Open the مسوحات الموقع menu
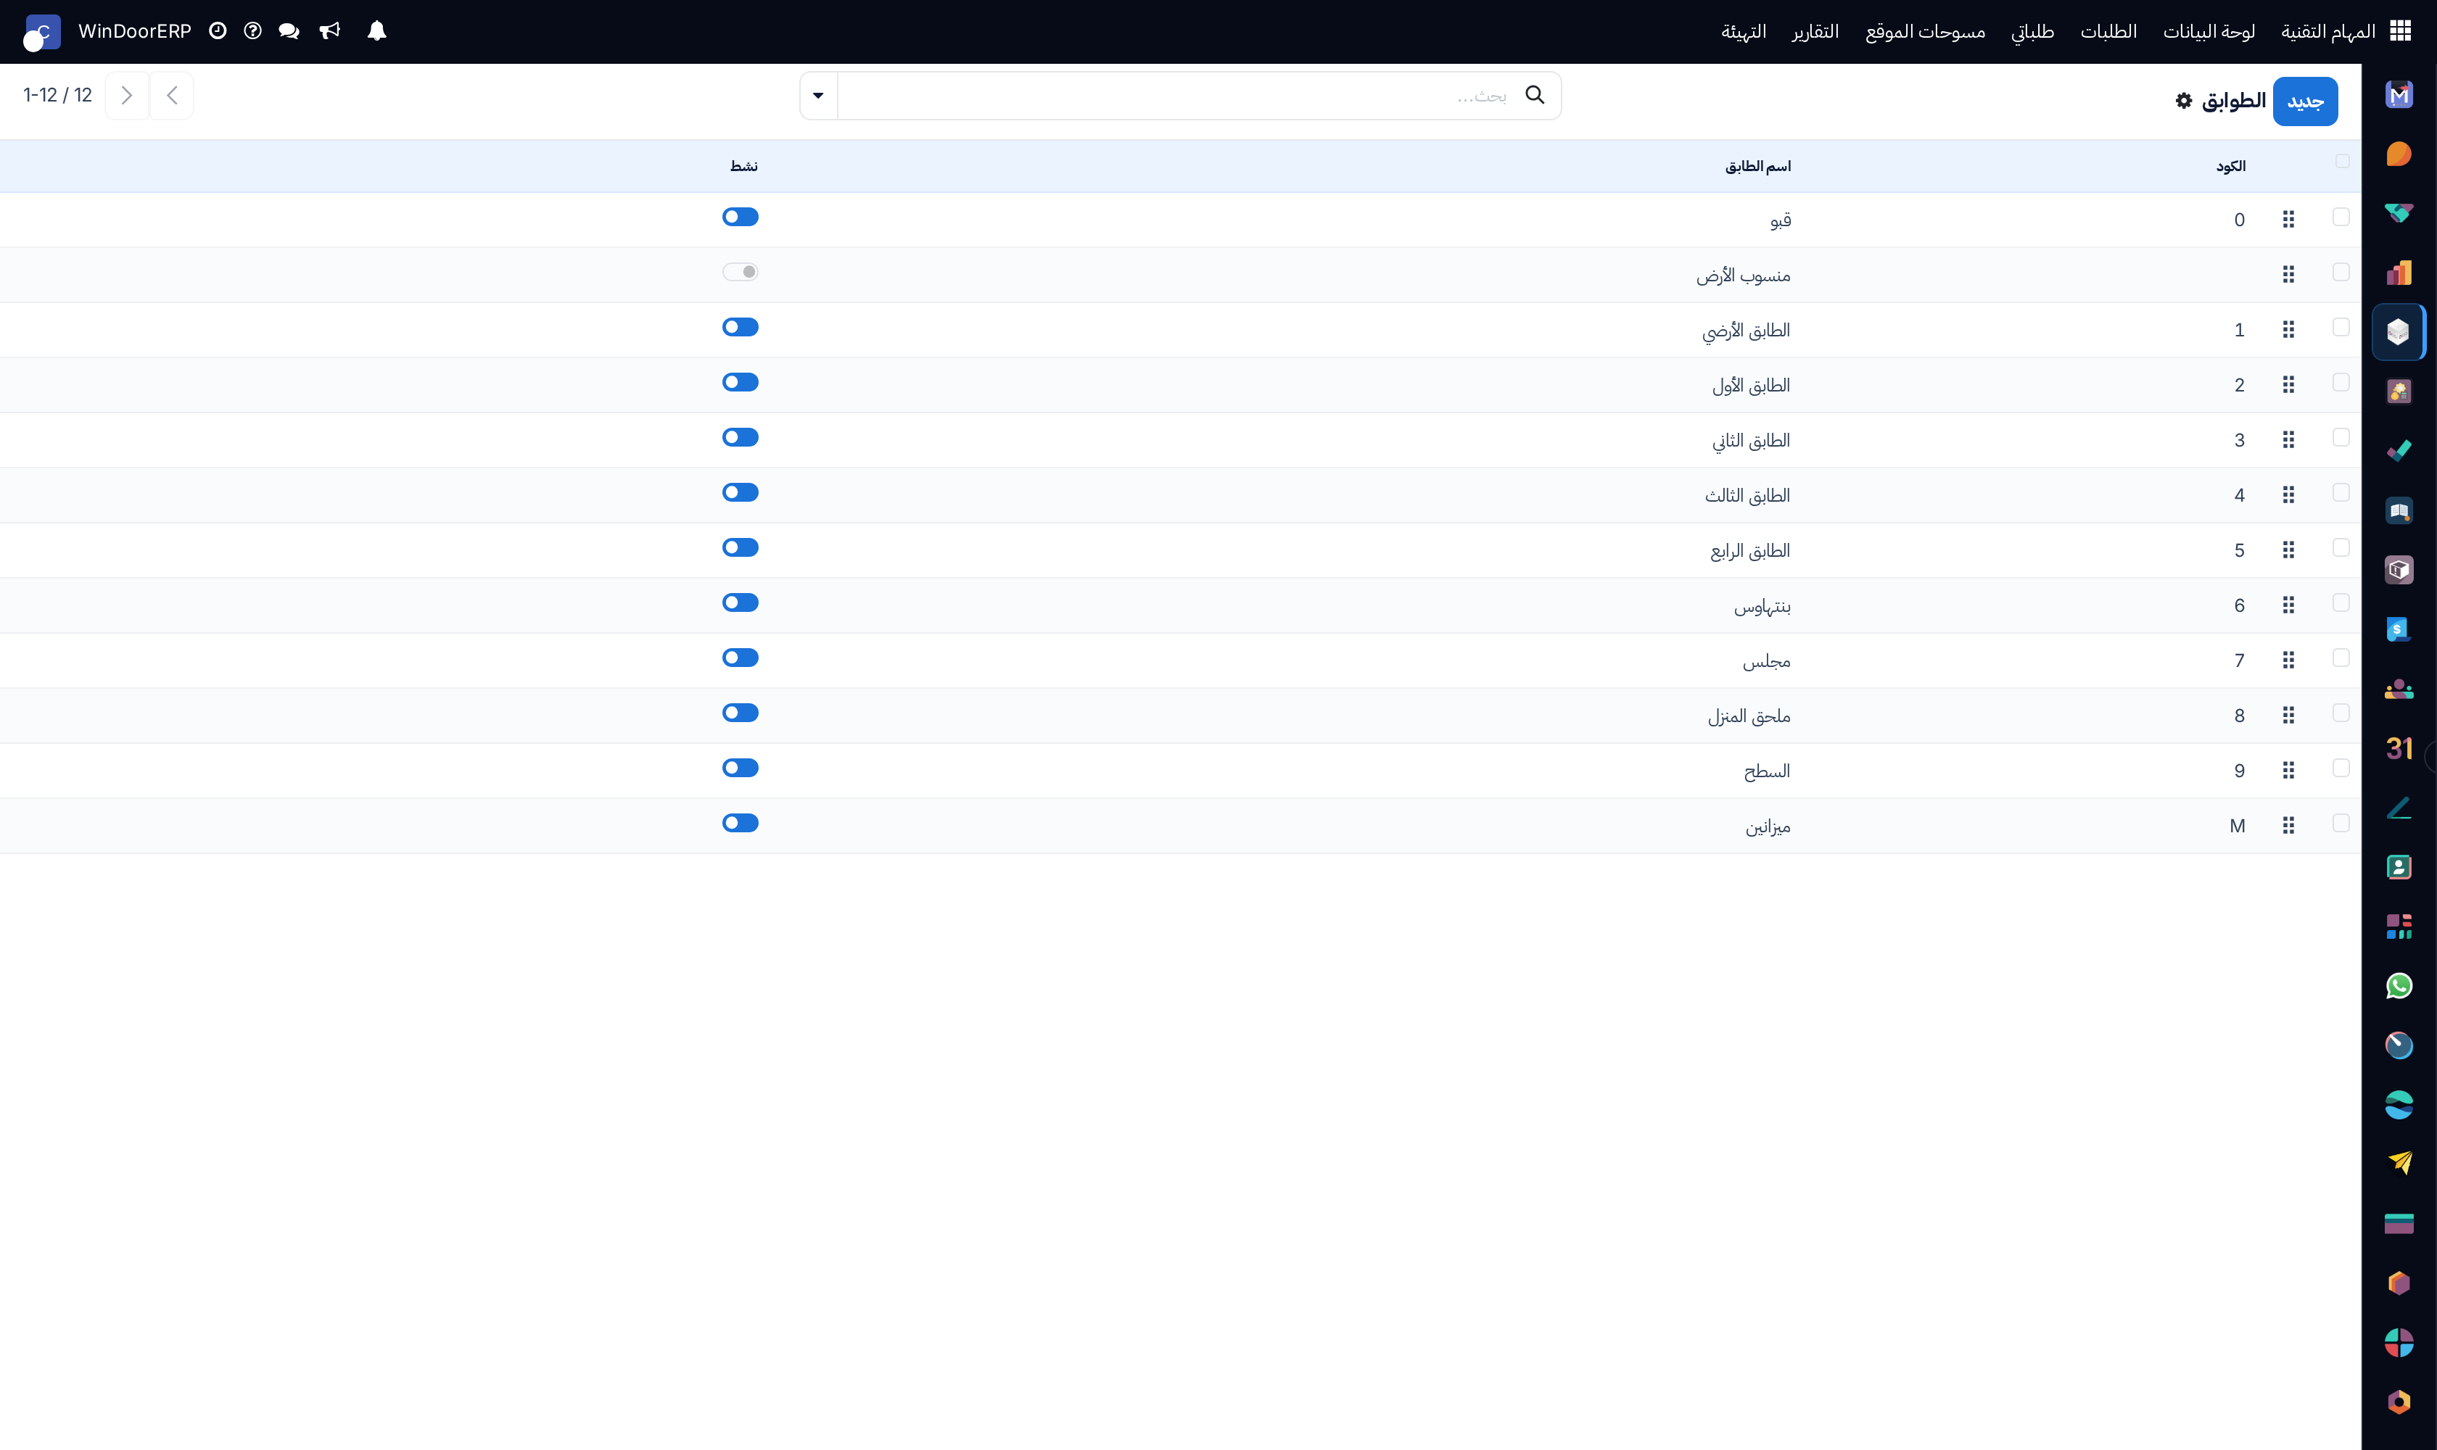The width and height of the screenshot is (2437, 1450). coord(1925,31)
